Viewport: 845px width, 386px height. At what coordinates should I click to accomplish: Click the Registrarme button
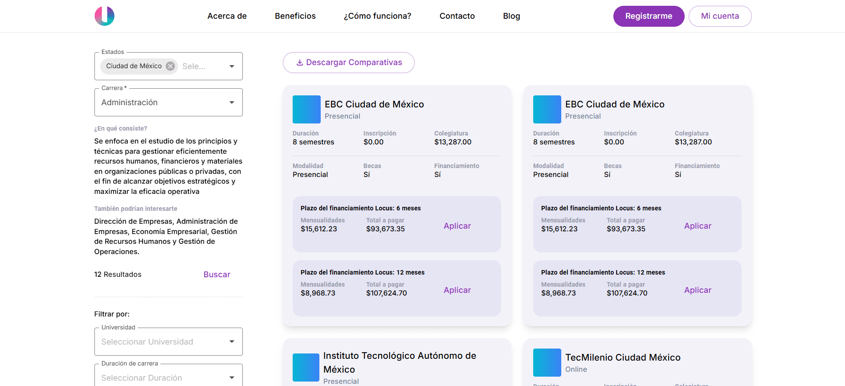(649, 16)
